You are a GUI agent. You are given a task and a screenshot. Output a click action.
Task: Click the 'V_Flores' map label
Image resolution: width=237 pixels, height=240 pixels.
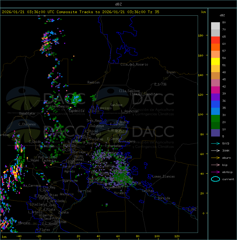(x=43, y=230)
